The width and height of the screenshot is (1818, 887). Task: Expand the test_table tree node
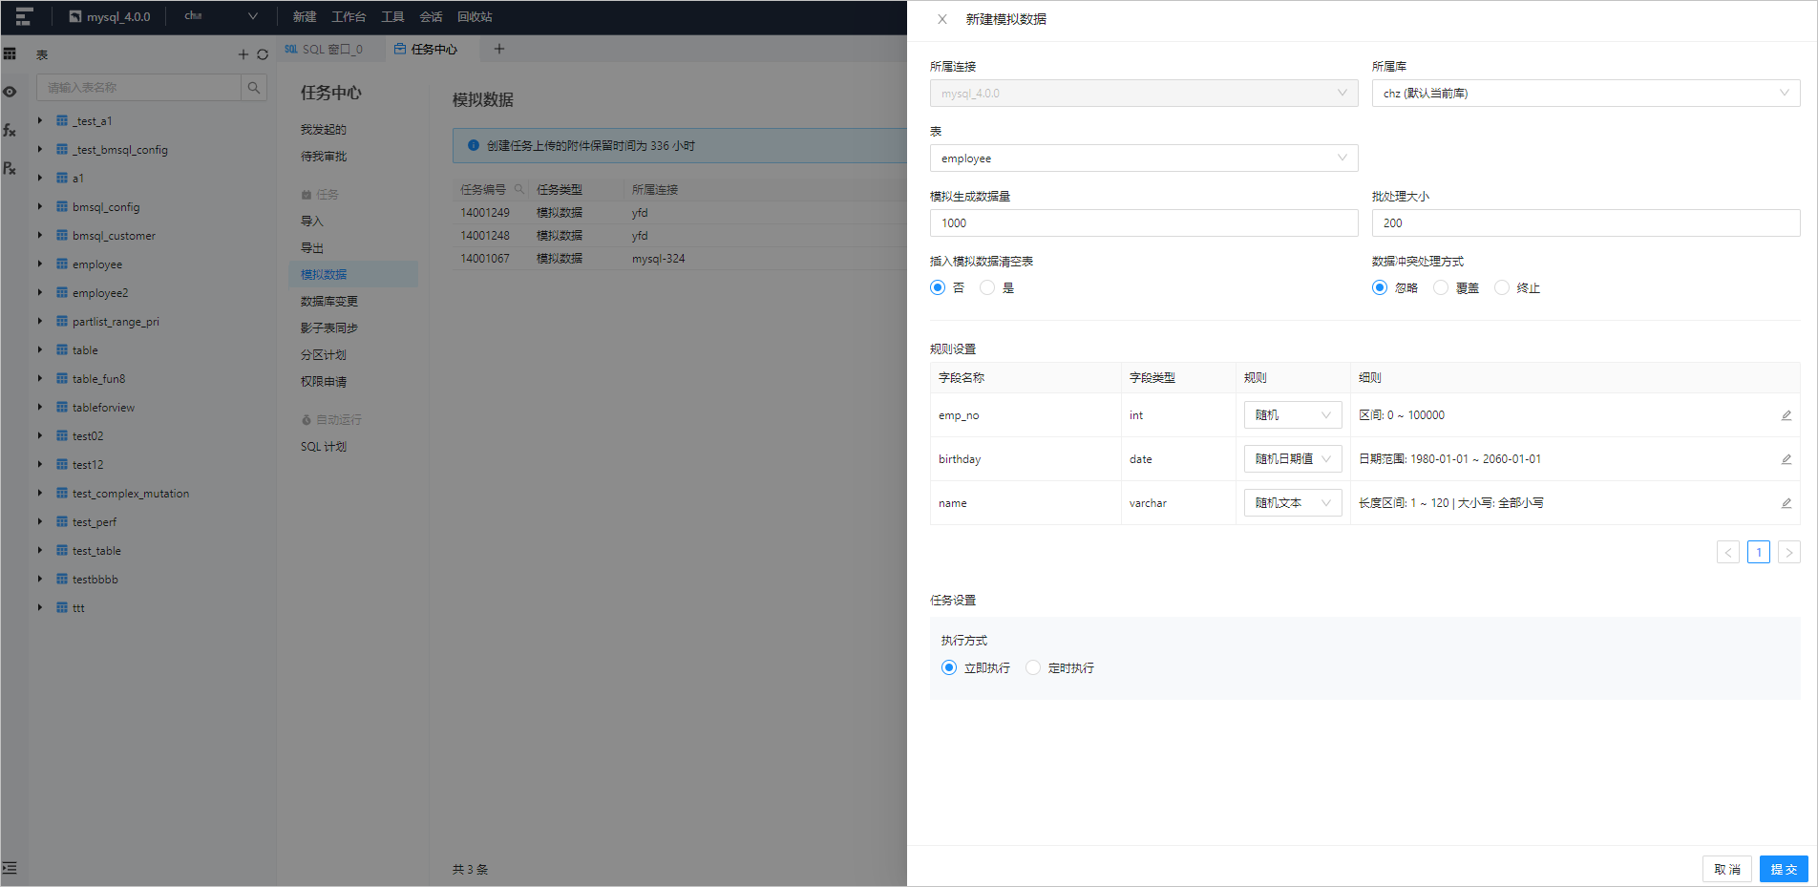coord(40,550)
